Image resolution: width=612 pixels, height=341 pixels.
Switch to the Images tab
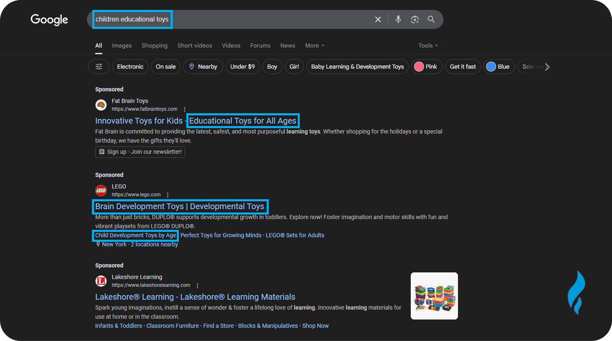click(122, 45)
